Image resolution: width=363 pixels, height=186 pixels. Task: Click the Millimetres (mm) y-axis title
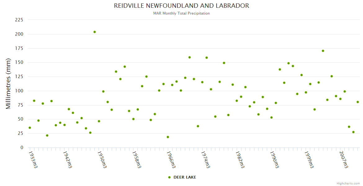tap(8, 84)
